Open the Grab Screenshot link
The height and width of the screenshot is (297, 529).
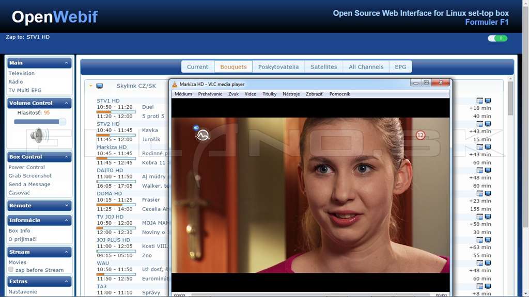pos(30,176)
